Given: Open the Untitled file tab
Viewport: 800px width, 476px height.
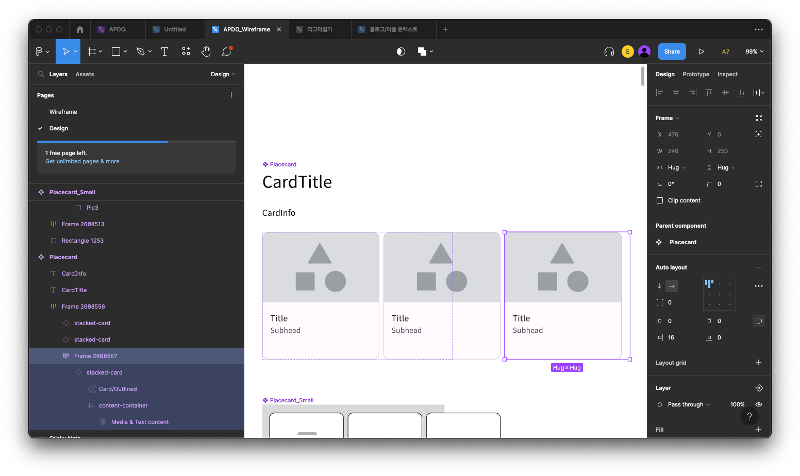Looking at the screenshot, I should [x=175, y=29].
